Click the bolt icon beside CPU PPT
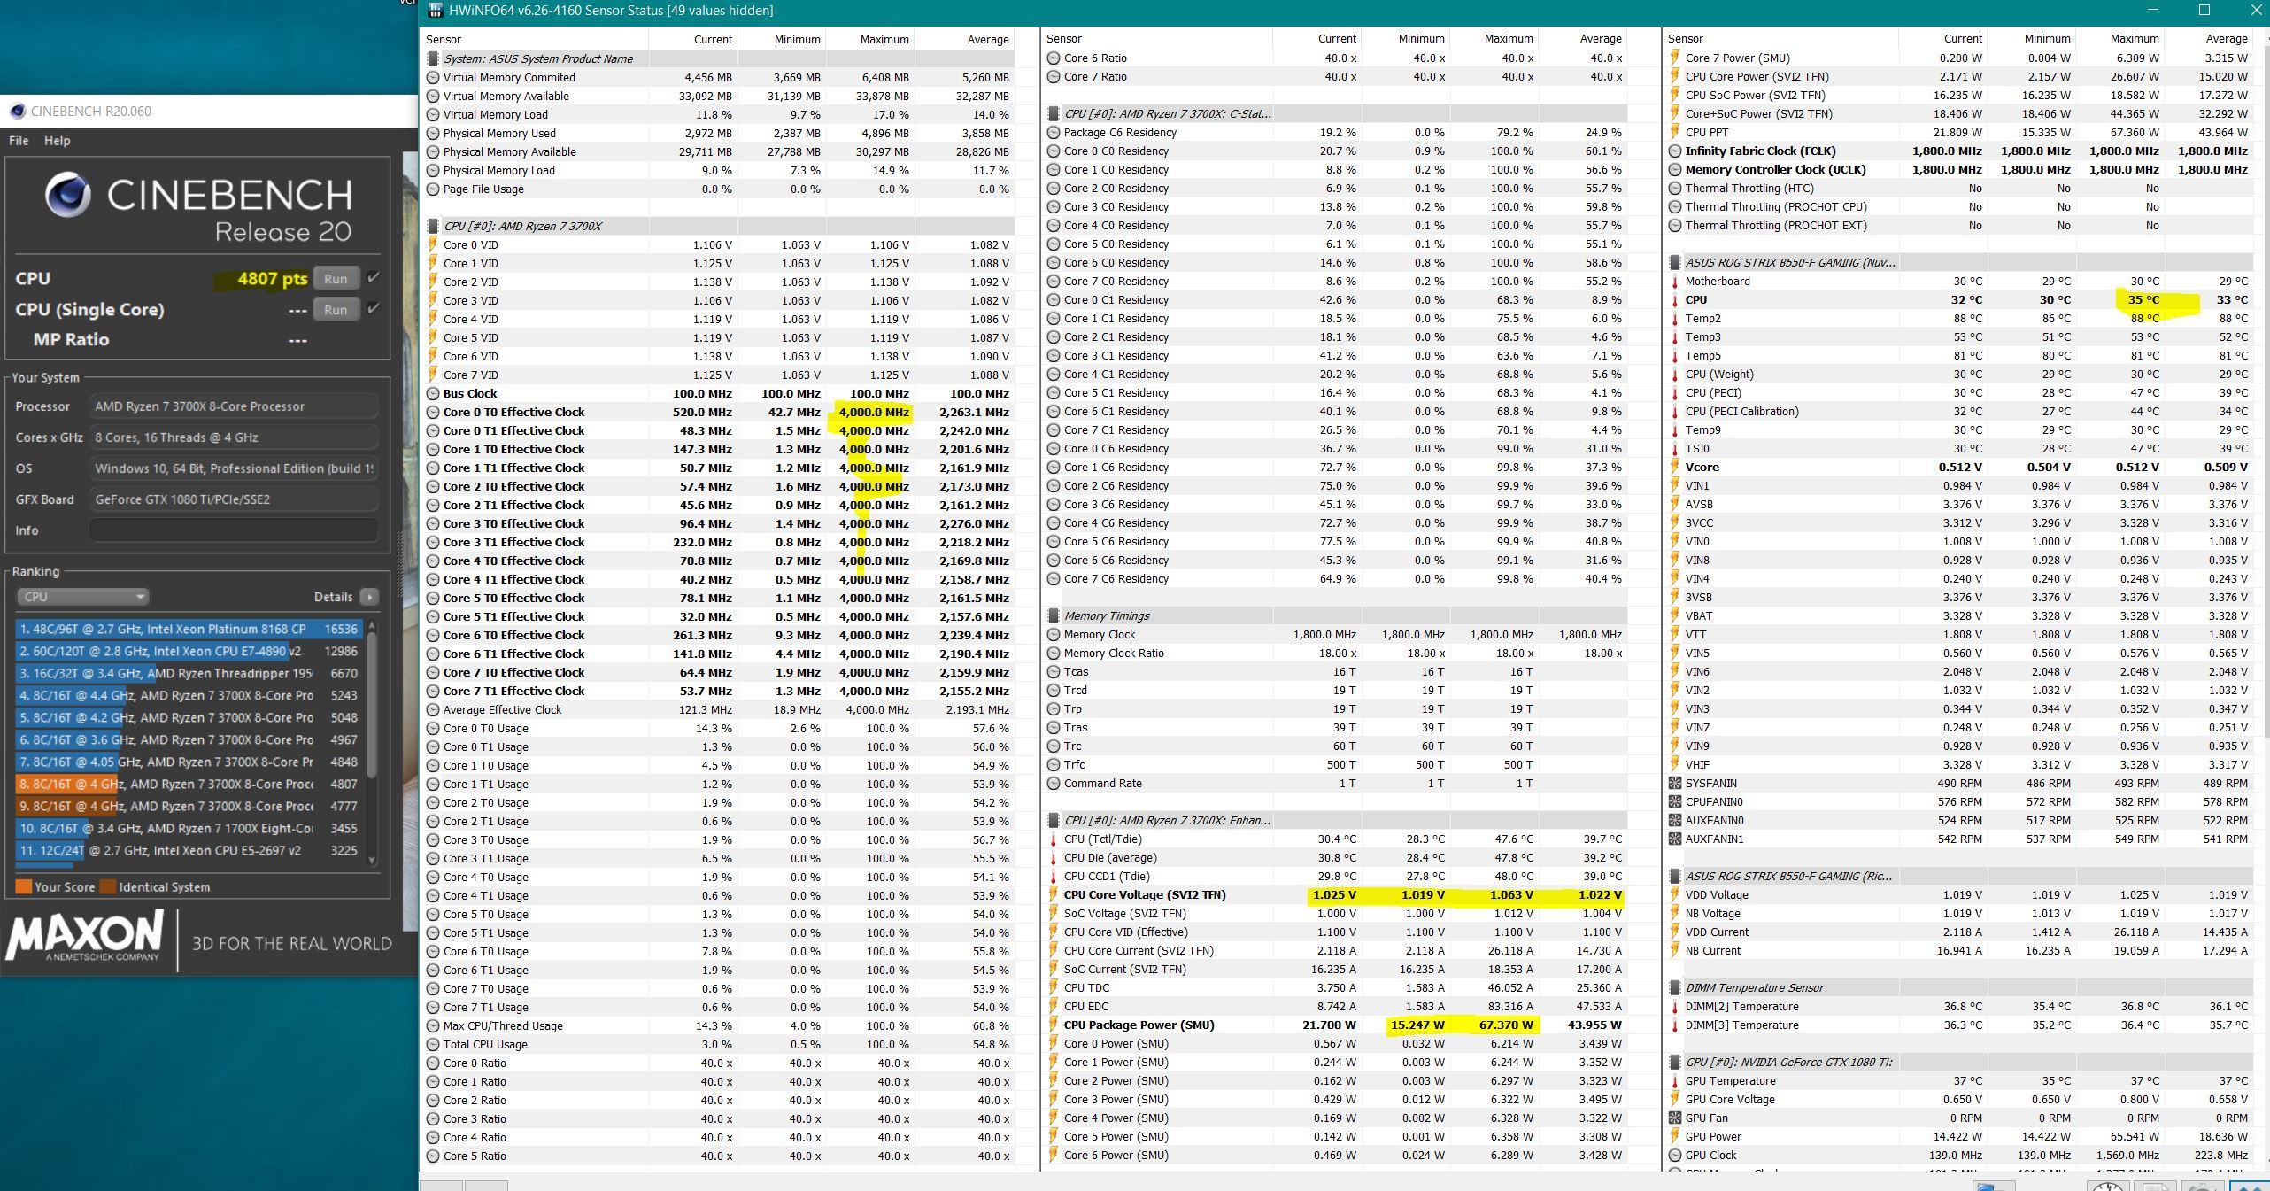The width and height of the screenshot is (2270, 1191). pos(1675,132)
